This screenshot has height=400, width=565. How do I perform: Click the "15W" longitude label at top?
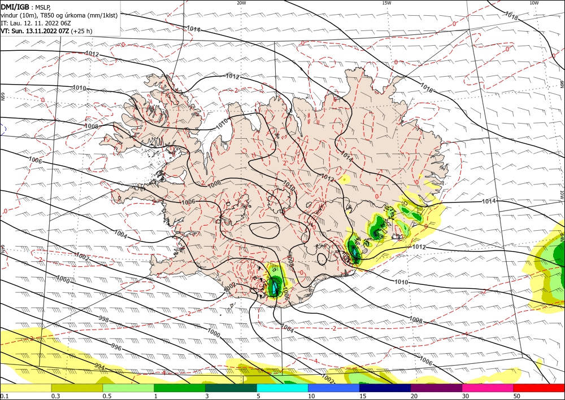(386, 2)
